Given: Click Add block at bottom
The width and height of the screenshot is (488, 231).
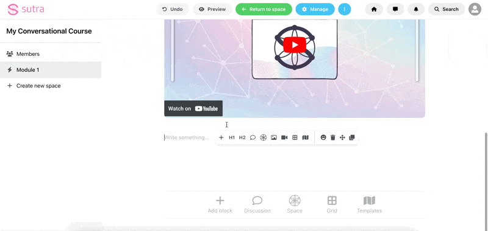Looking at the screenshot, I should tap(220, 205).
